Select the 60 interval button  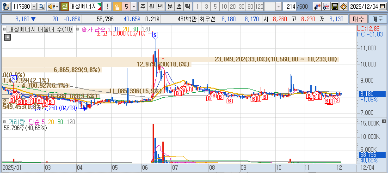click(x=250, y=6)
